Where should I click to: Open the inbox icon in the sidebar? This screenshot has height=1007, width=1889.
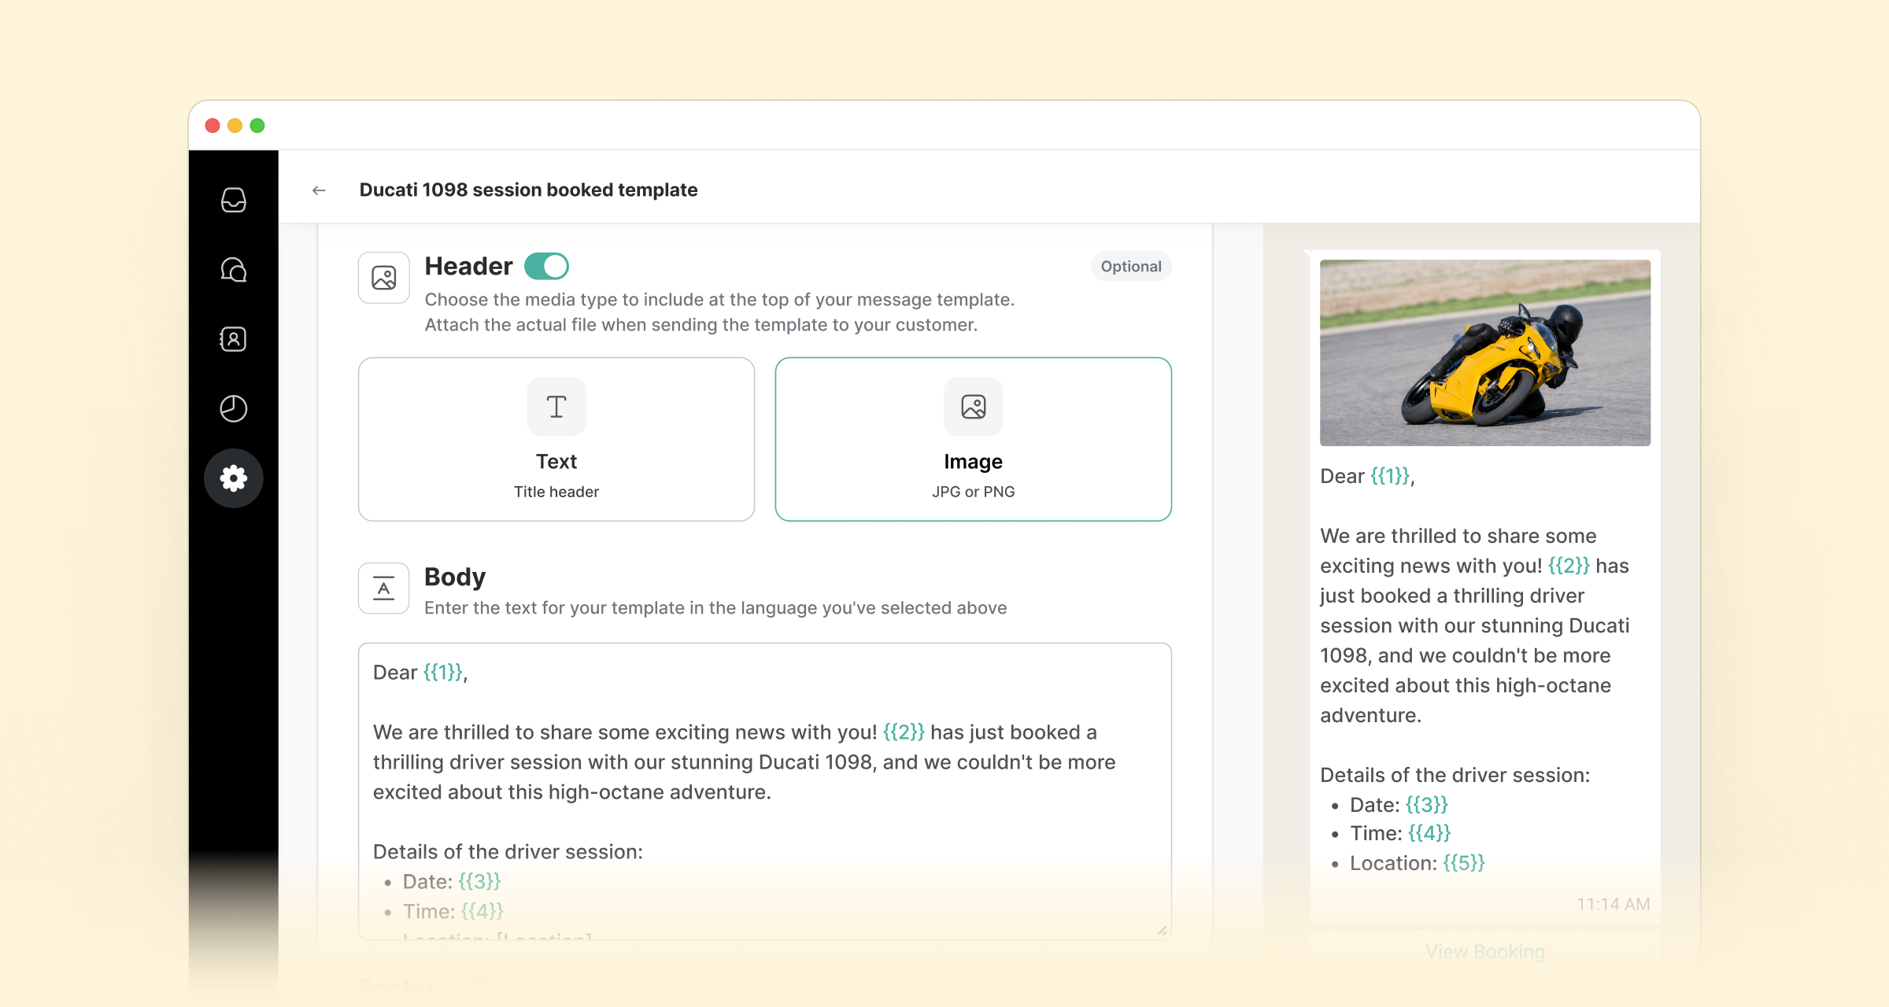pyautogui.click(x=233, y=200)
